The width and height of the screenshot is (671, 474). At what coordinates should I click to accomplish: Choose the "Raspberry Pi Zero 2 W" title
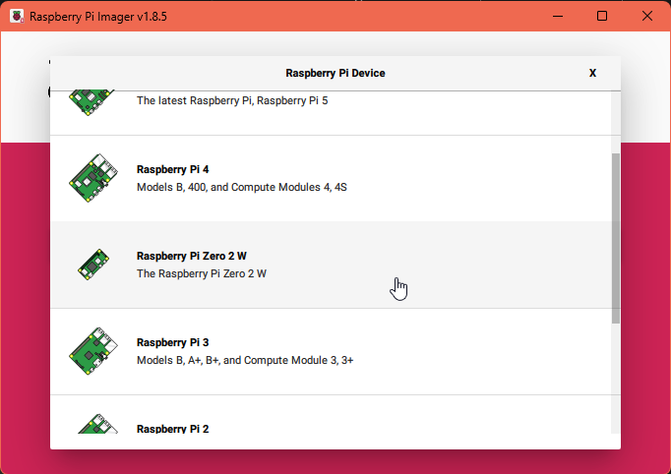[x=191, y=256]
